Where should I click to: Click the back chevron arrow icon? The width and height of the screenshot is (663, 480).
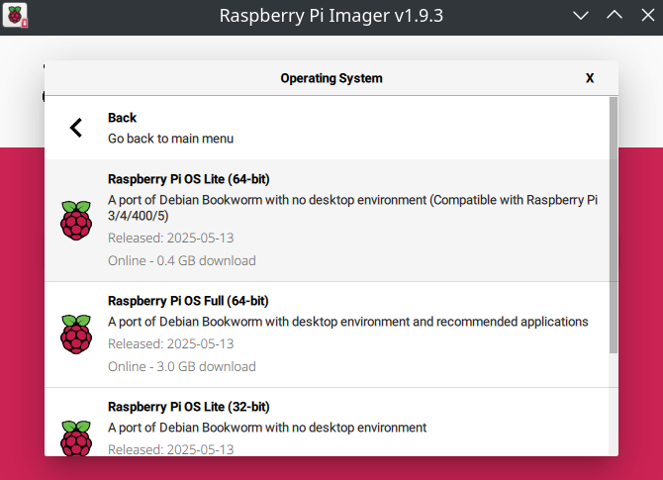pos(76,128)
